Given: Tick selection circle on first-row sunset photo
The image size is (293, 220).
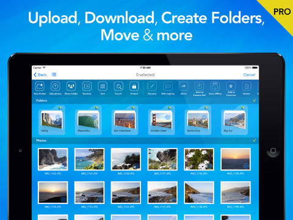Looking at the screenshot, I should (246, 166).
